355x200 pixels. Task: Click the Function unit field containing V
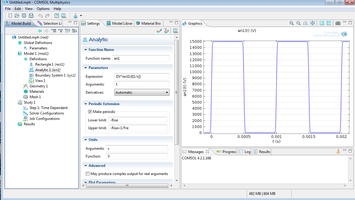coord(137,156)
